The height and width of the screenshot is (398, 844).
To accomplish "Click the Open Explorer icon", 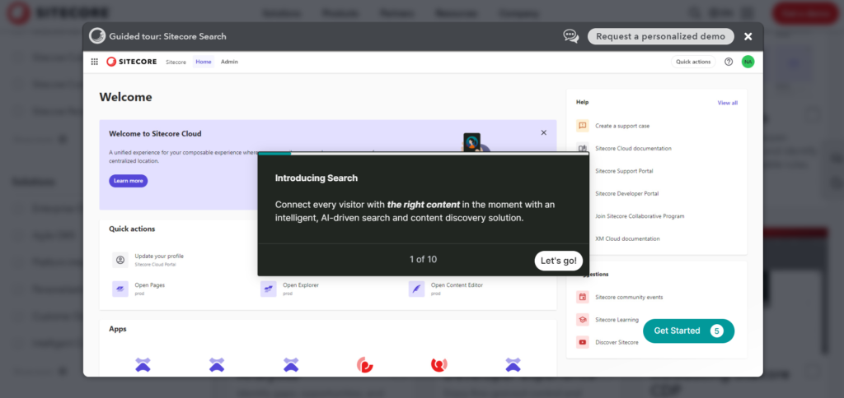I will (x=269, y=289).
